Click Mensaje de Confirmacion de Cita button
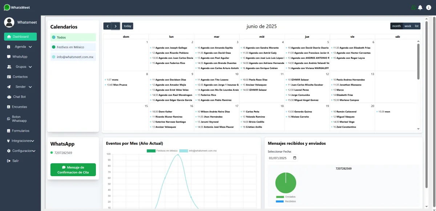 point(73,170)
